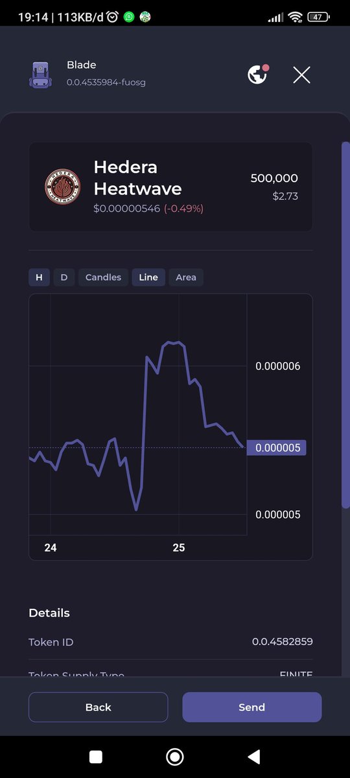Tap the Hedera Heatwave token logo
This screenshot has height=778, width=350.
[x=62, y=187]
